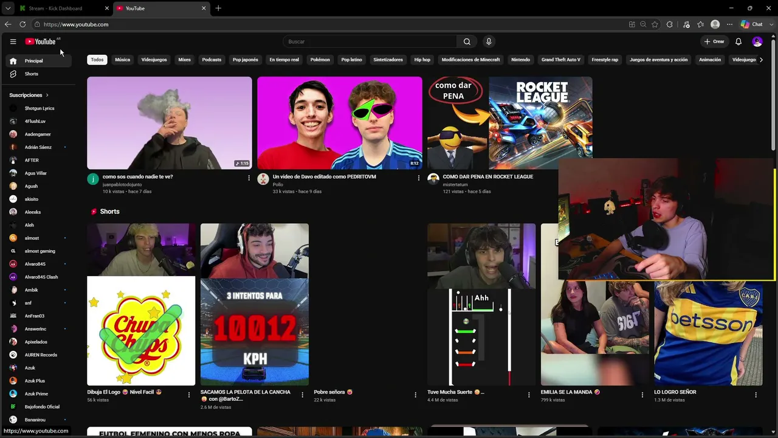Select the Mixes filter chip
Image resolution: width=778 pixels, height=438 pixels.
[185, 60]
